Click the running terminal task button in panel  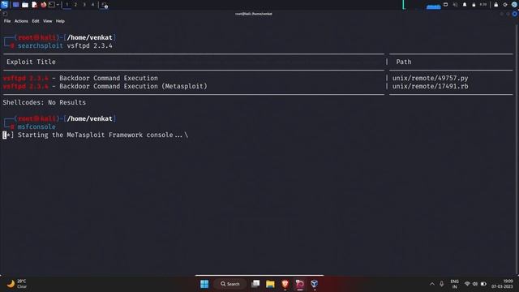[105, 5]
